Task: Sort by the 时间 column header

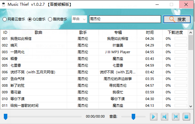Action: 150,33
